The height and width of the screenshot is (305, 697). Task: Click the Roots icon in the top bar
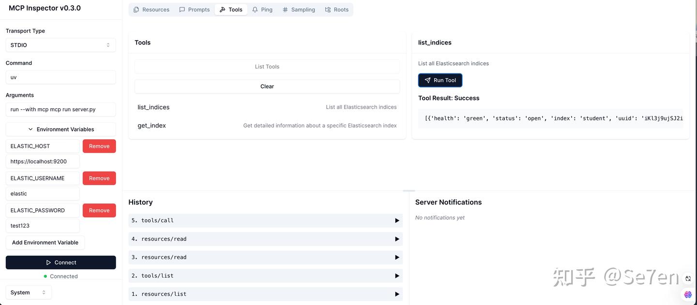tap(327, 9)
